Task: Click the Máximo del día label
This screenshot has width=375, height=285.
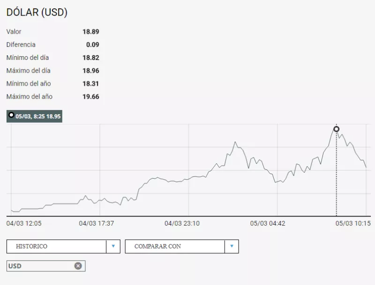Action: [x=28, y=71]
